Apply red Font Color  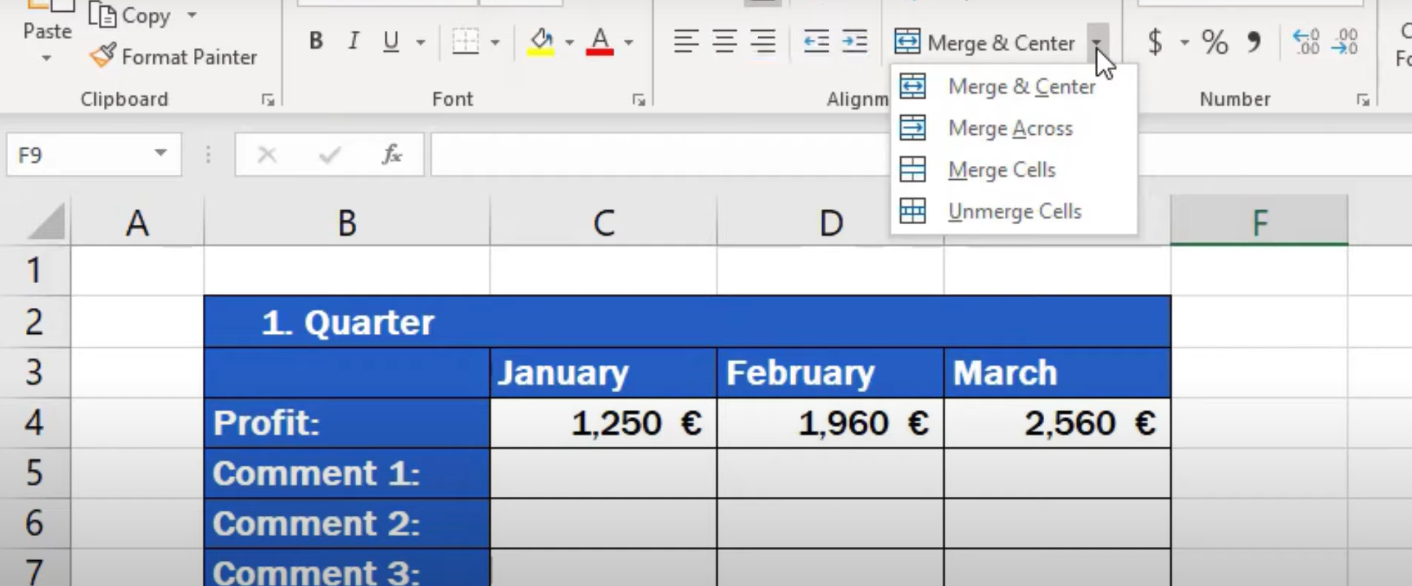tap(600, 41)
